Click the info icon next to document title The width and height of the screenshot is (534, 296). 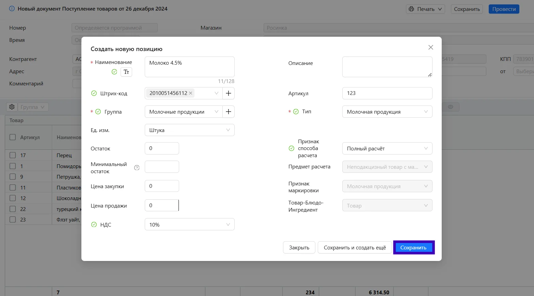pos(12,9)
